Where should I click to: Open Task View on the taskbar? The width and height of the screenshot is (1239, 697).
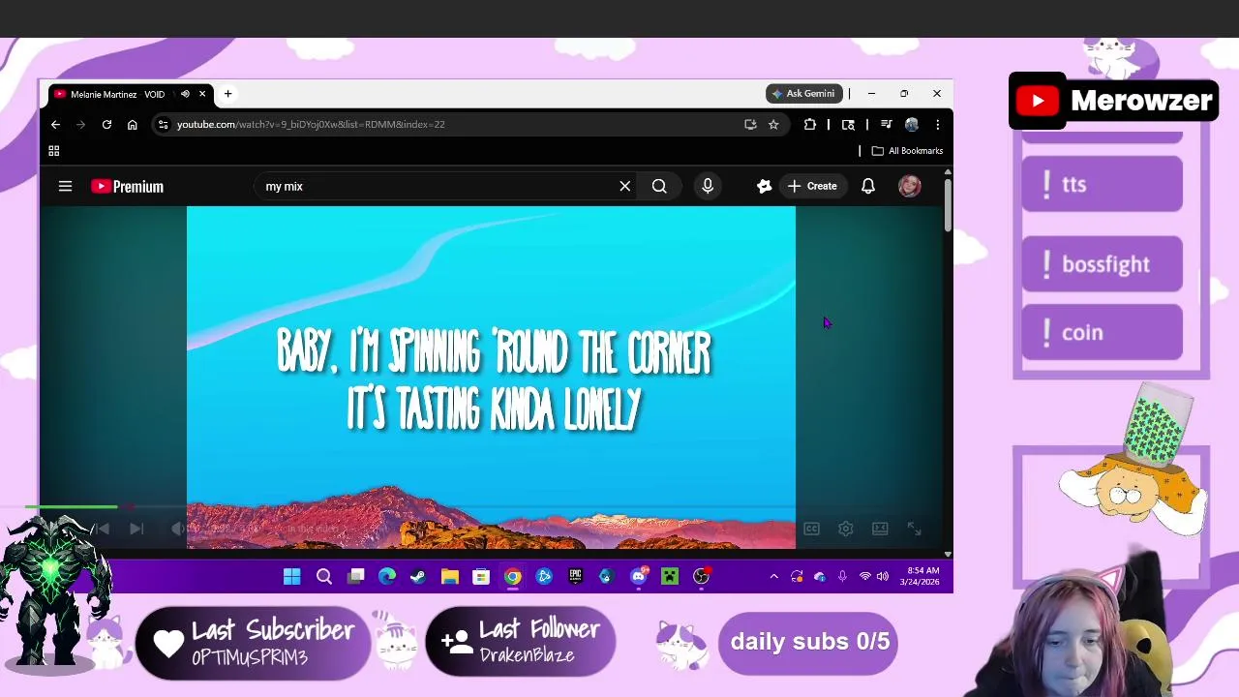(355, 577)
